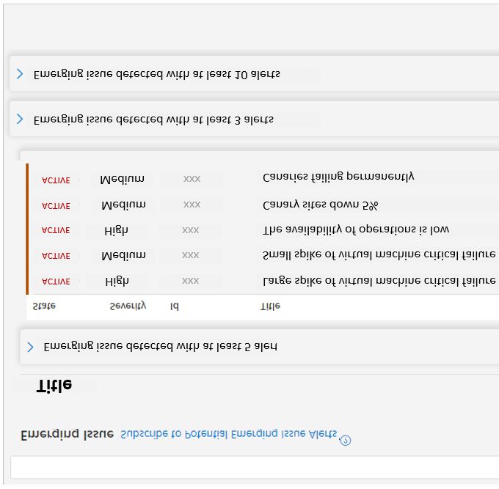The height and width of the screenshot is (489, 499).
Task: Click xxx id of Large spike row
Action: coord(190,281)
